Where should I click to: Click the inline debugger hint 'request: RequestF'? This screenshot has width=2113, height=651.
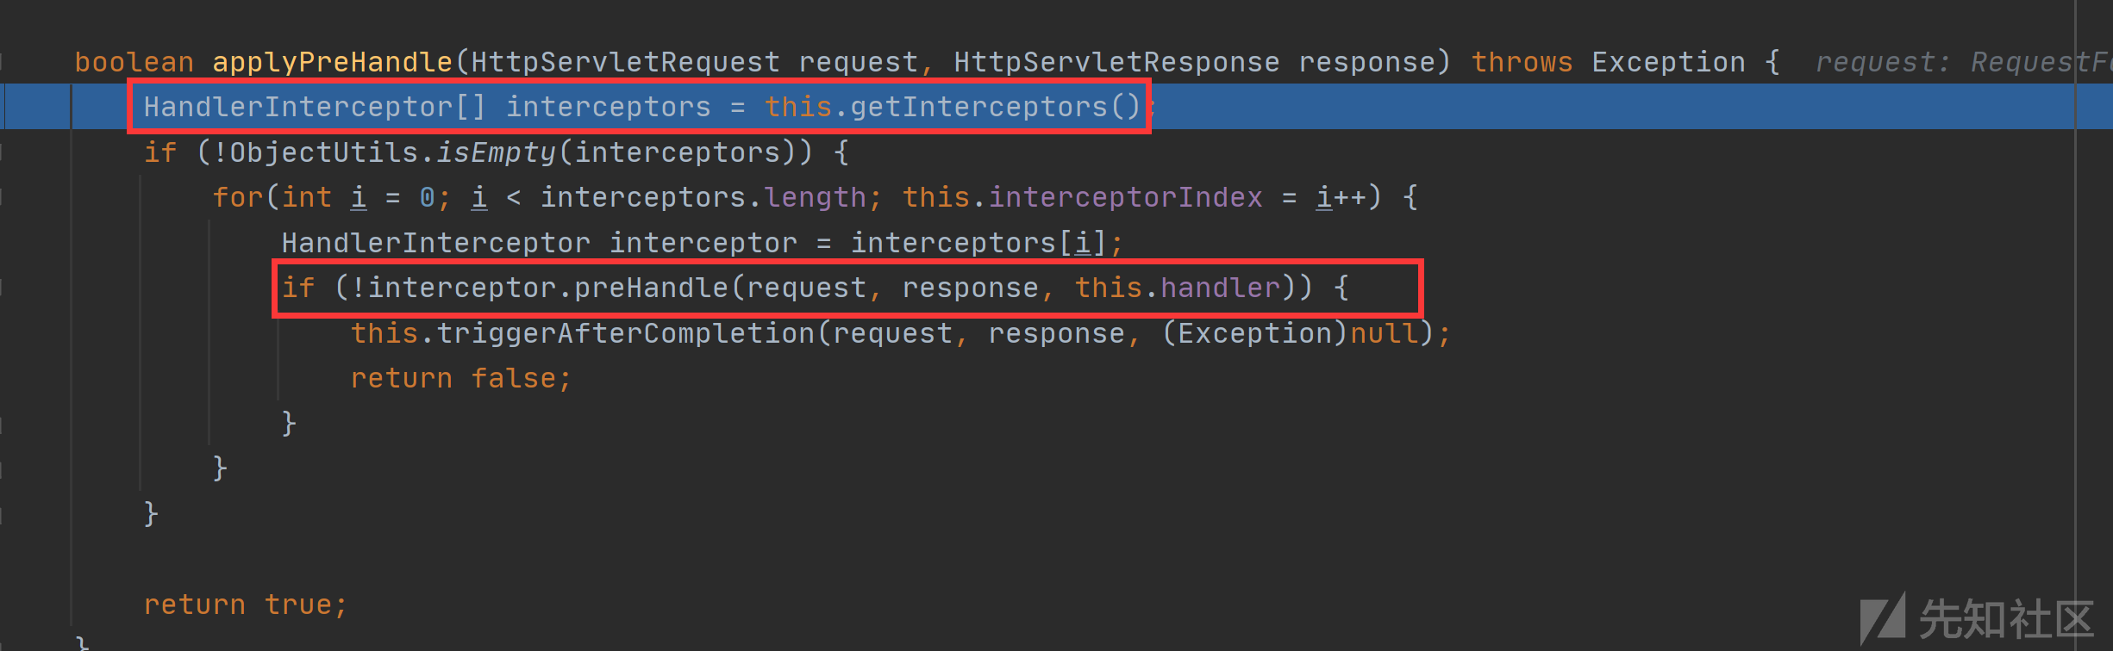click(1963, 62)
